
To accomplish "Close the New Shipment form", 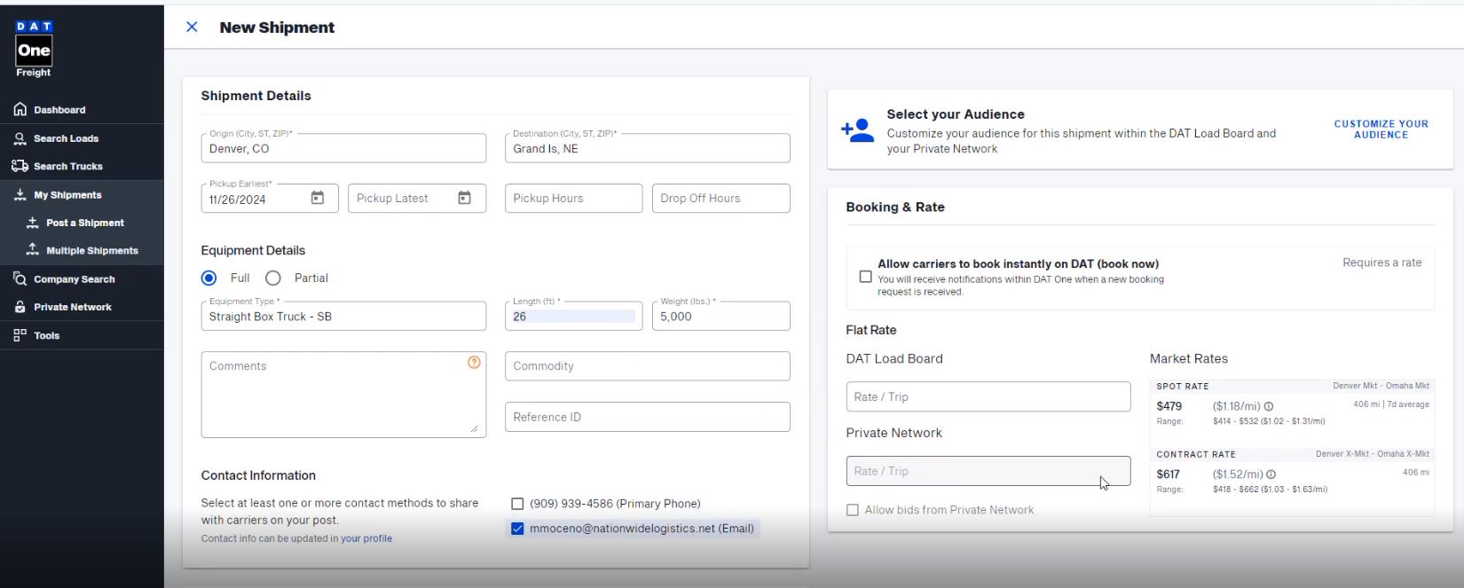I will pos(192,27).
